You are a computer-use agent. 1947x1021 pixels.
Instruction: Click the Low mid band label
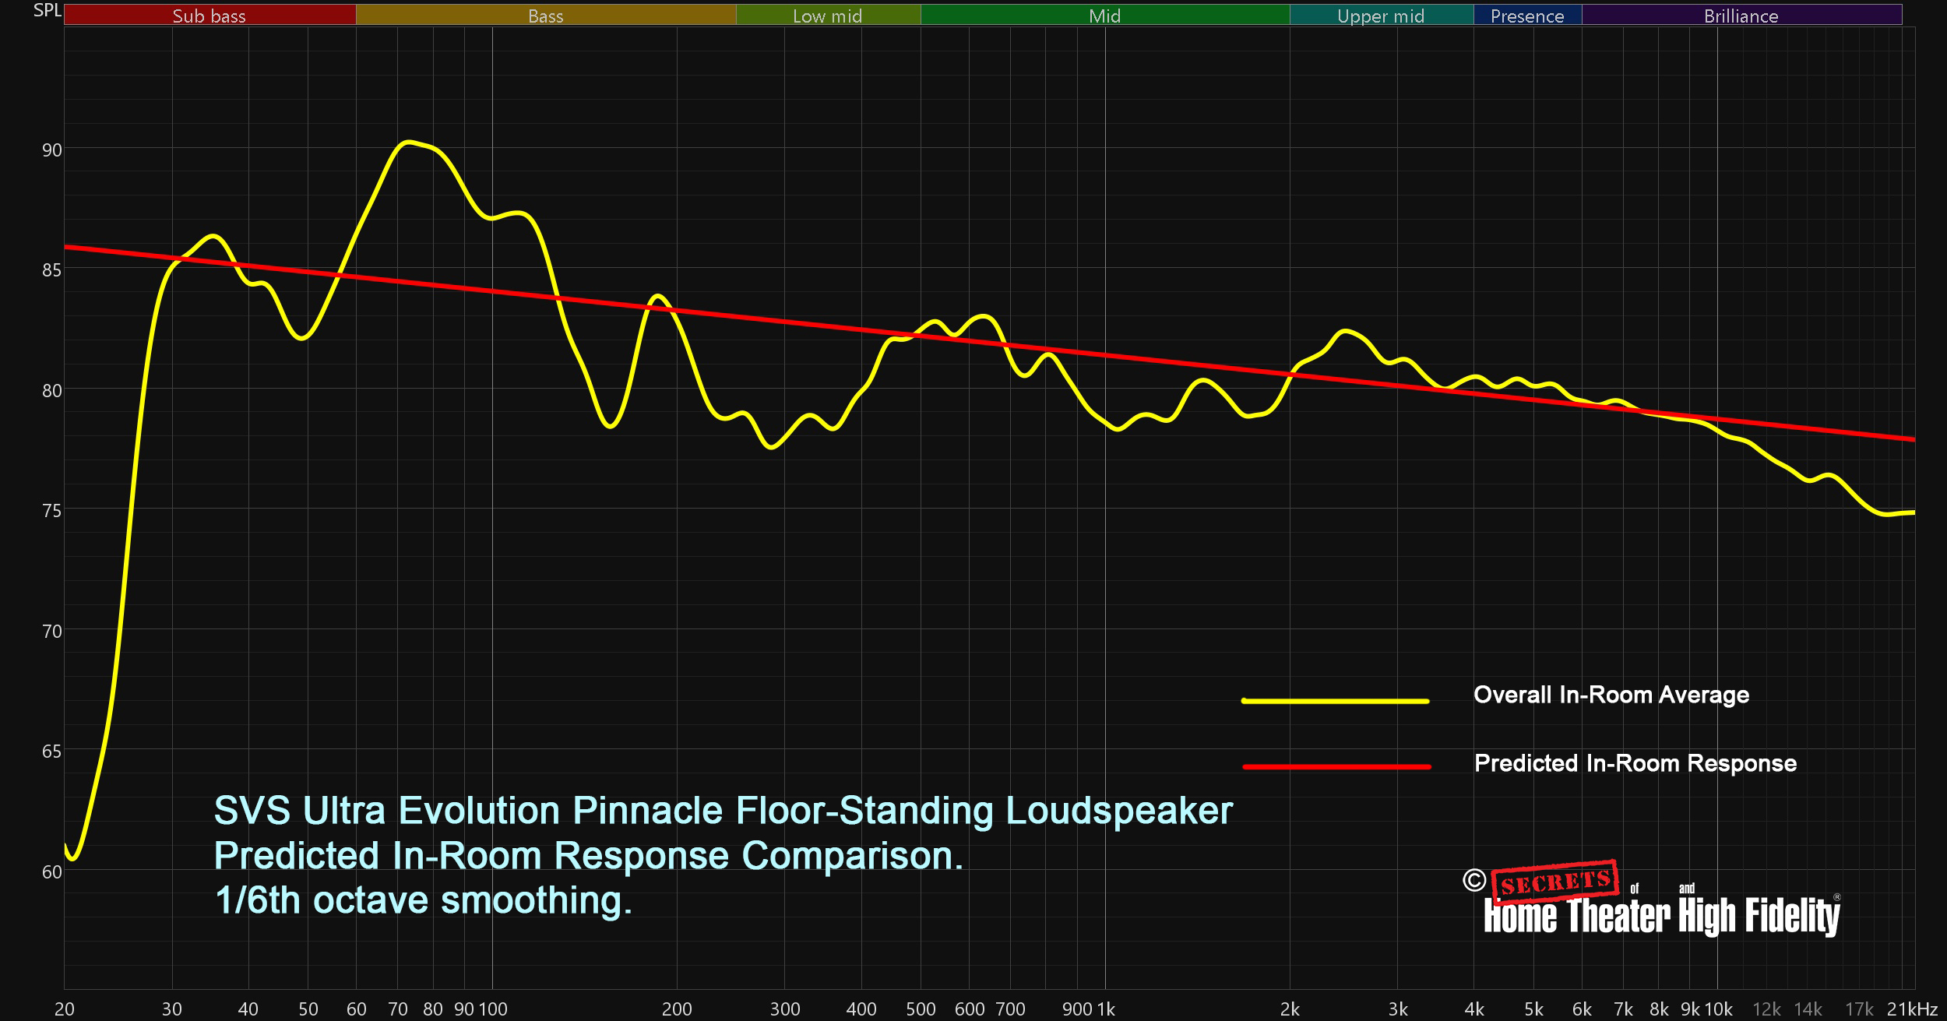tap(827, 16)
